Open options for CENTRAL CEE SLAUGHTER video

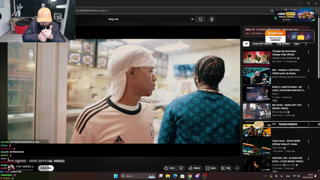[308, 158]
